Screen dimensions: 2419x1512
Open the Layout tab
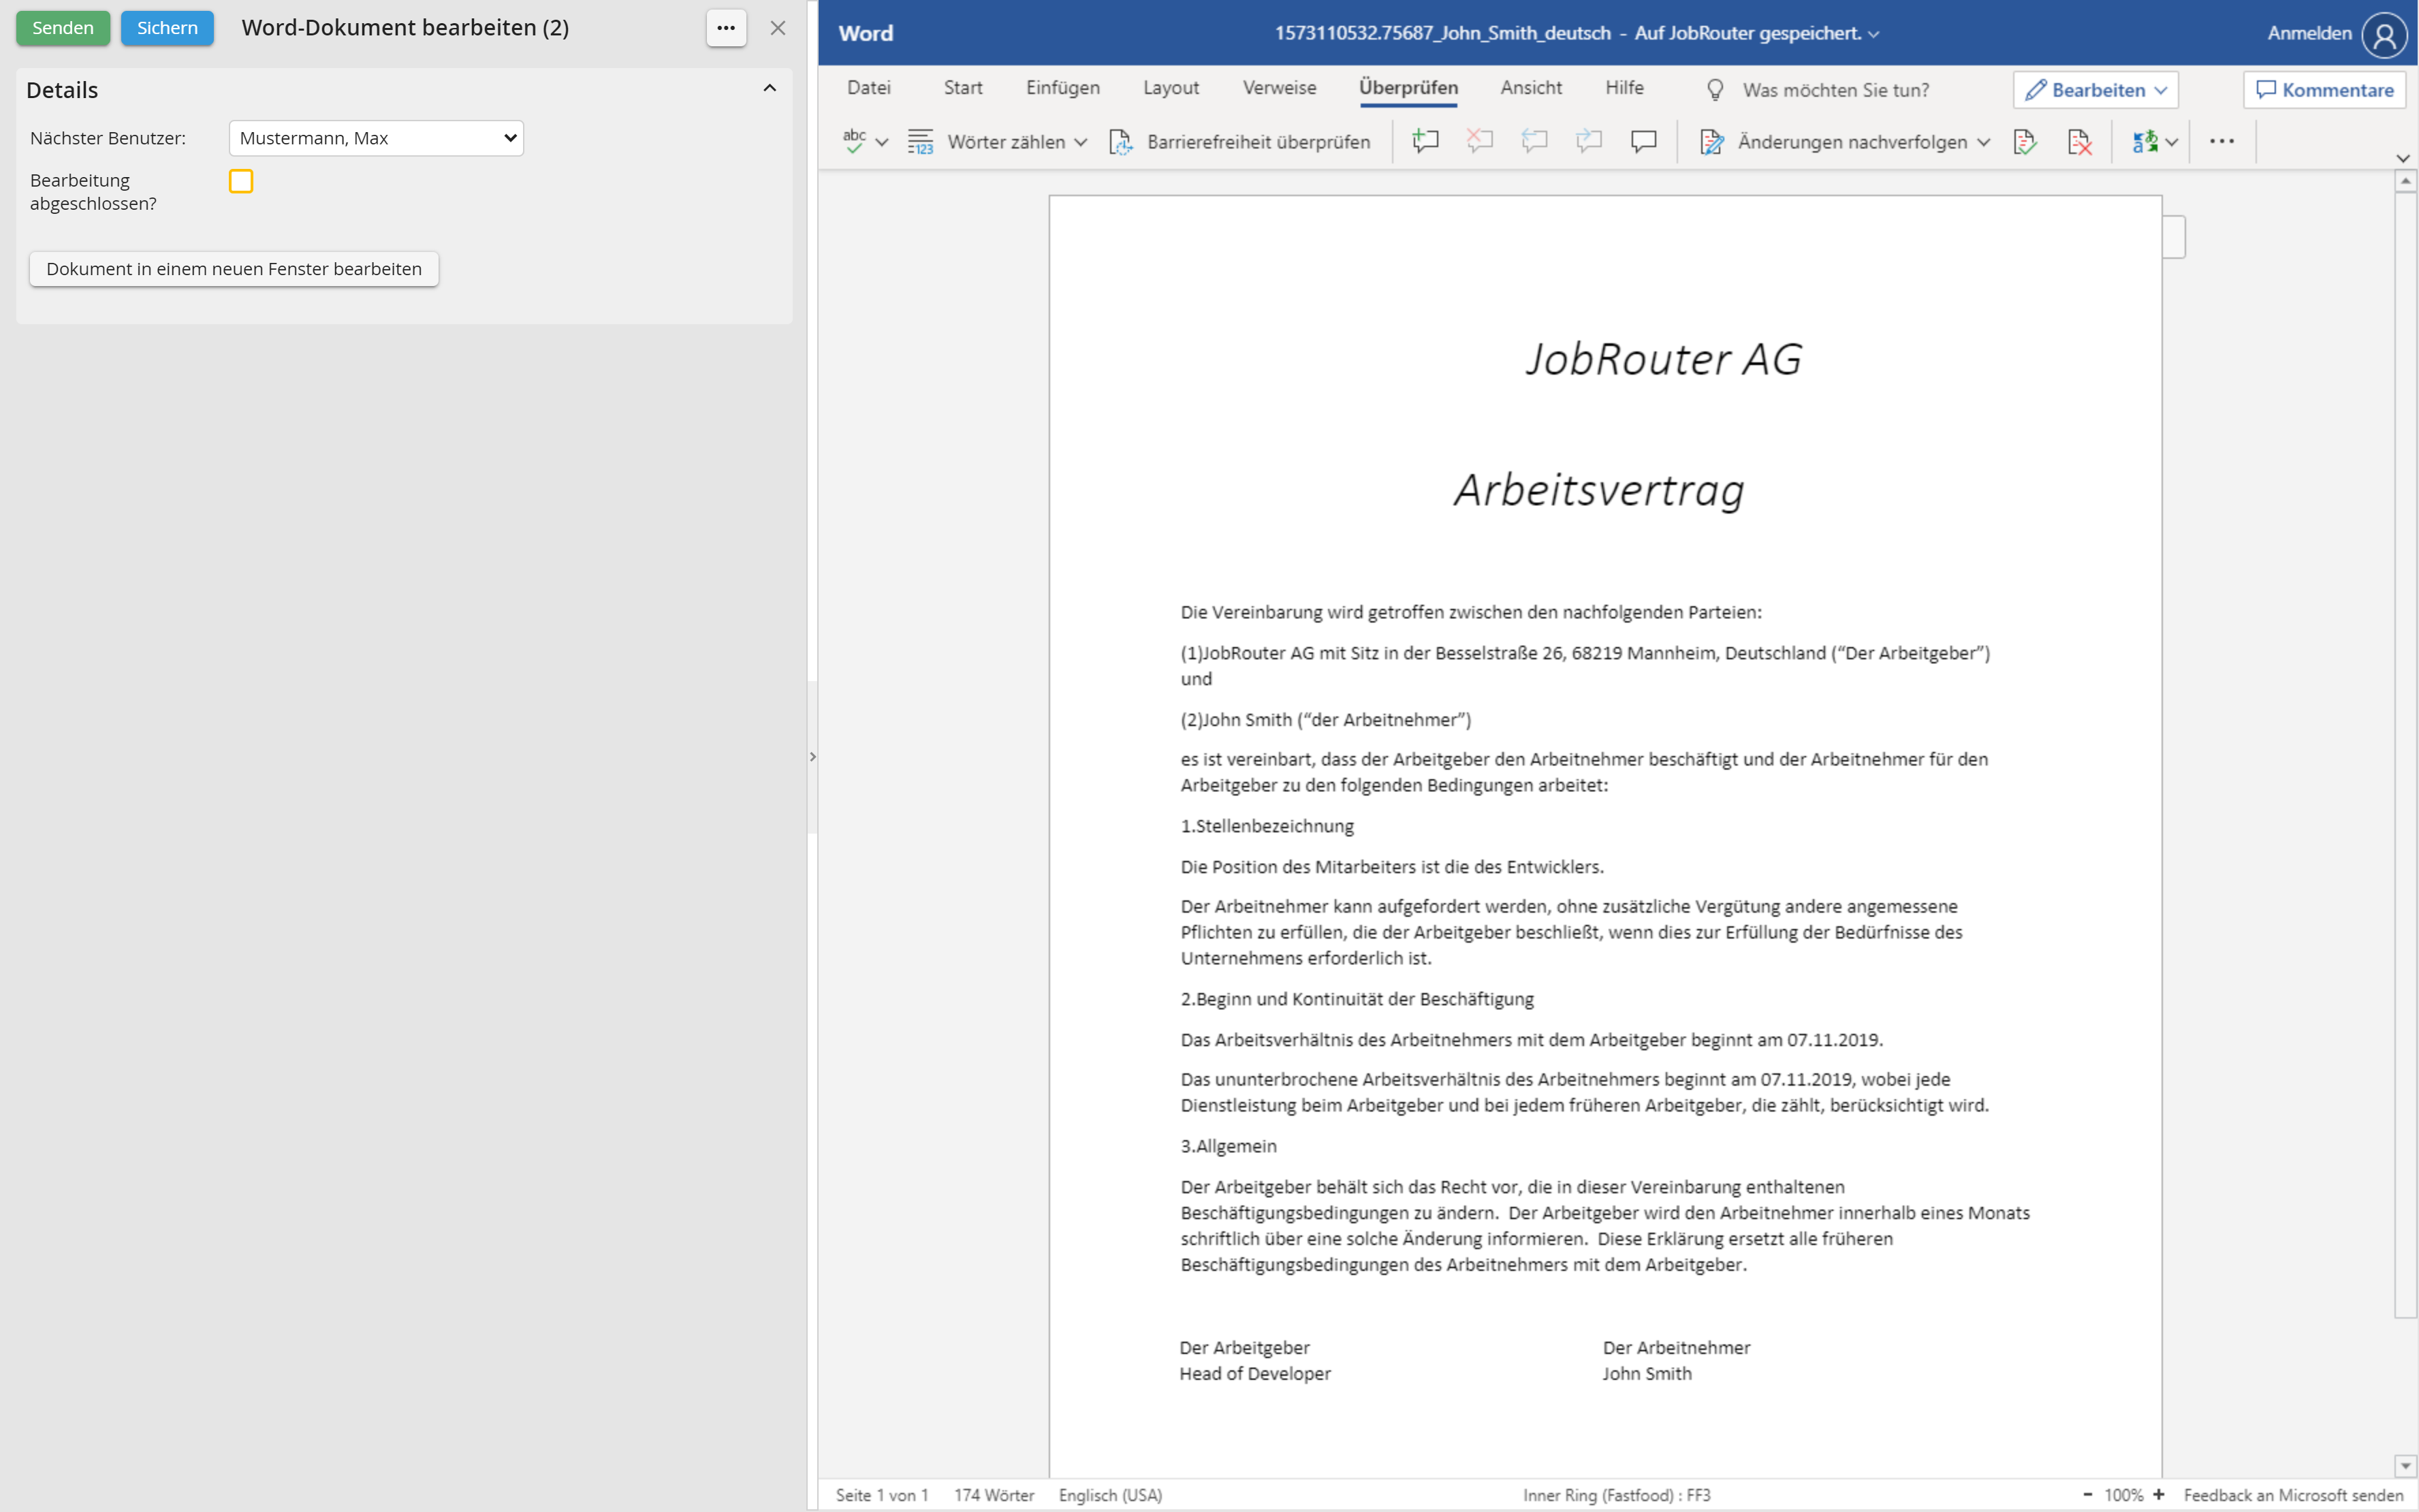click(1171, 88)
